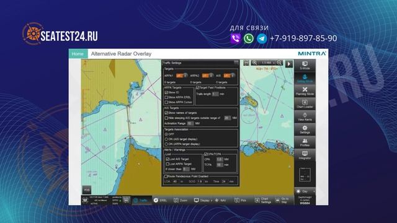Screen dimensions: 397x223
Task: Click the icon left of the zoom scale bar
Action: click(246, 63)
